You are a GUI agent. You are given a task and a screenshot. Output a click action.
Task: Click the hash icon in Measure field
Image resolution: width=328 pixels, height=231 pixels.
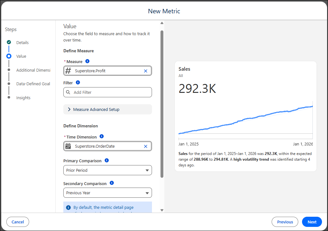click(68, 71)
